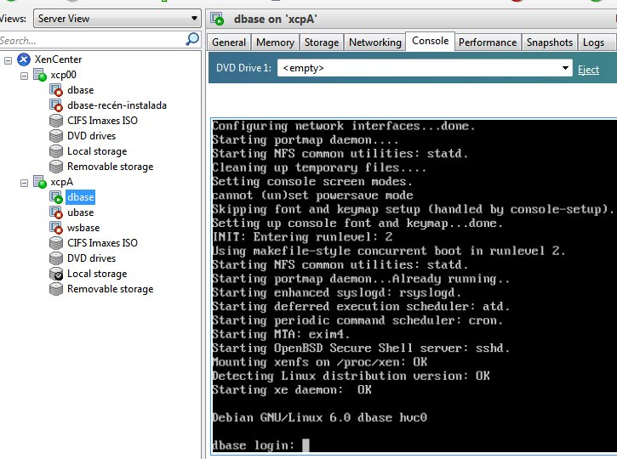Open the Performance tab
The image size is (617, 459).
488,42
